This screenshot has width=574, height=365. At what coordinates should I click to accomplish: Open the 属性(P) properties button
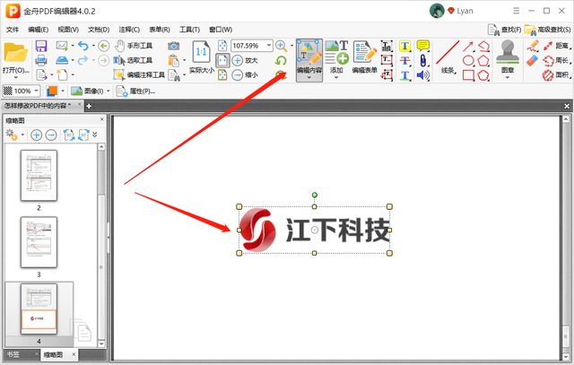135,91
